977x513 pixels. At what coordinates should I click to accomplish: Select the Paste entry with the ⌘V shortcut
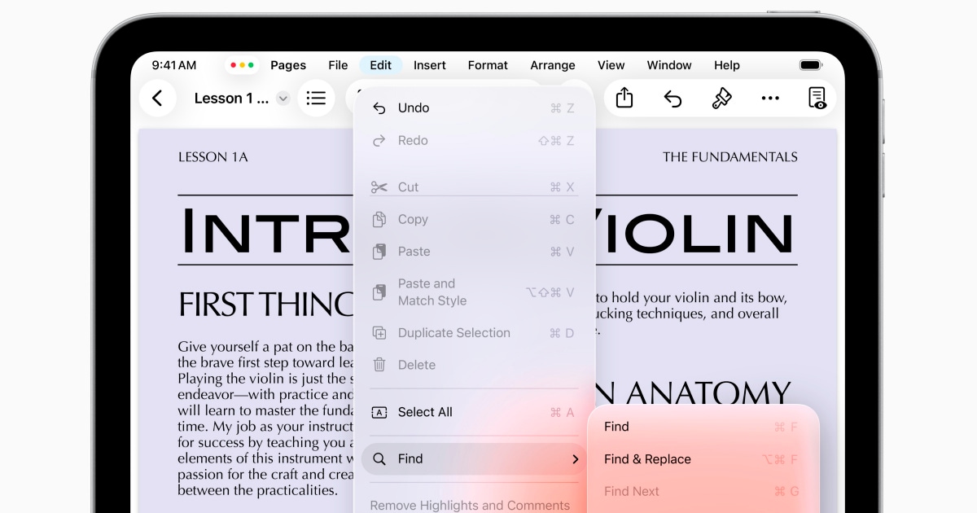475,252
